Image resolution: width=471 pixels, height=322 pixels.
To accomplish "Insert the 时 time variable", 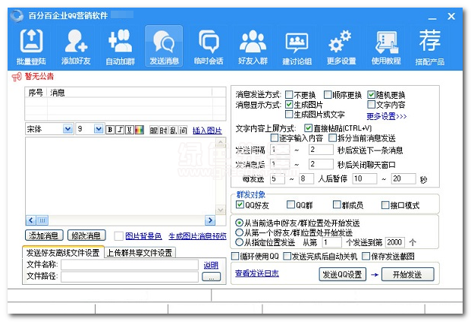I will point(163,130).
